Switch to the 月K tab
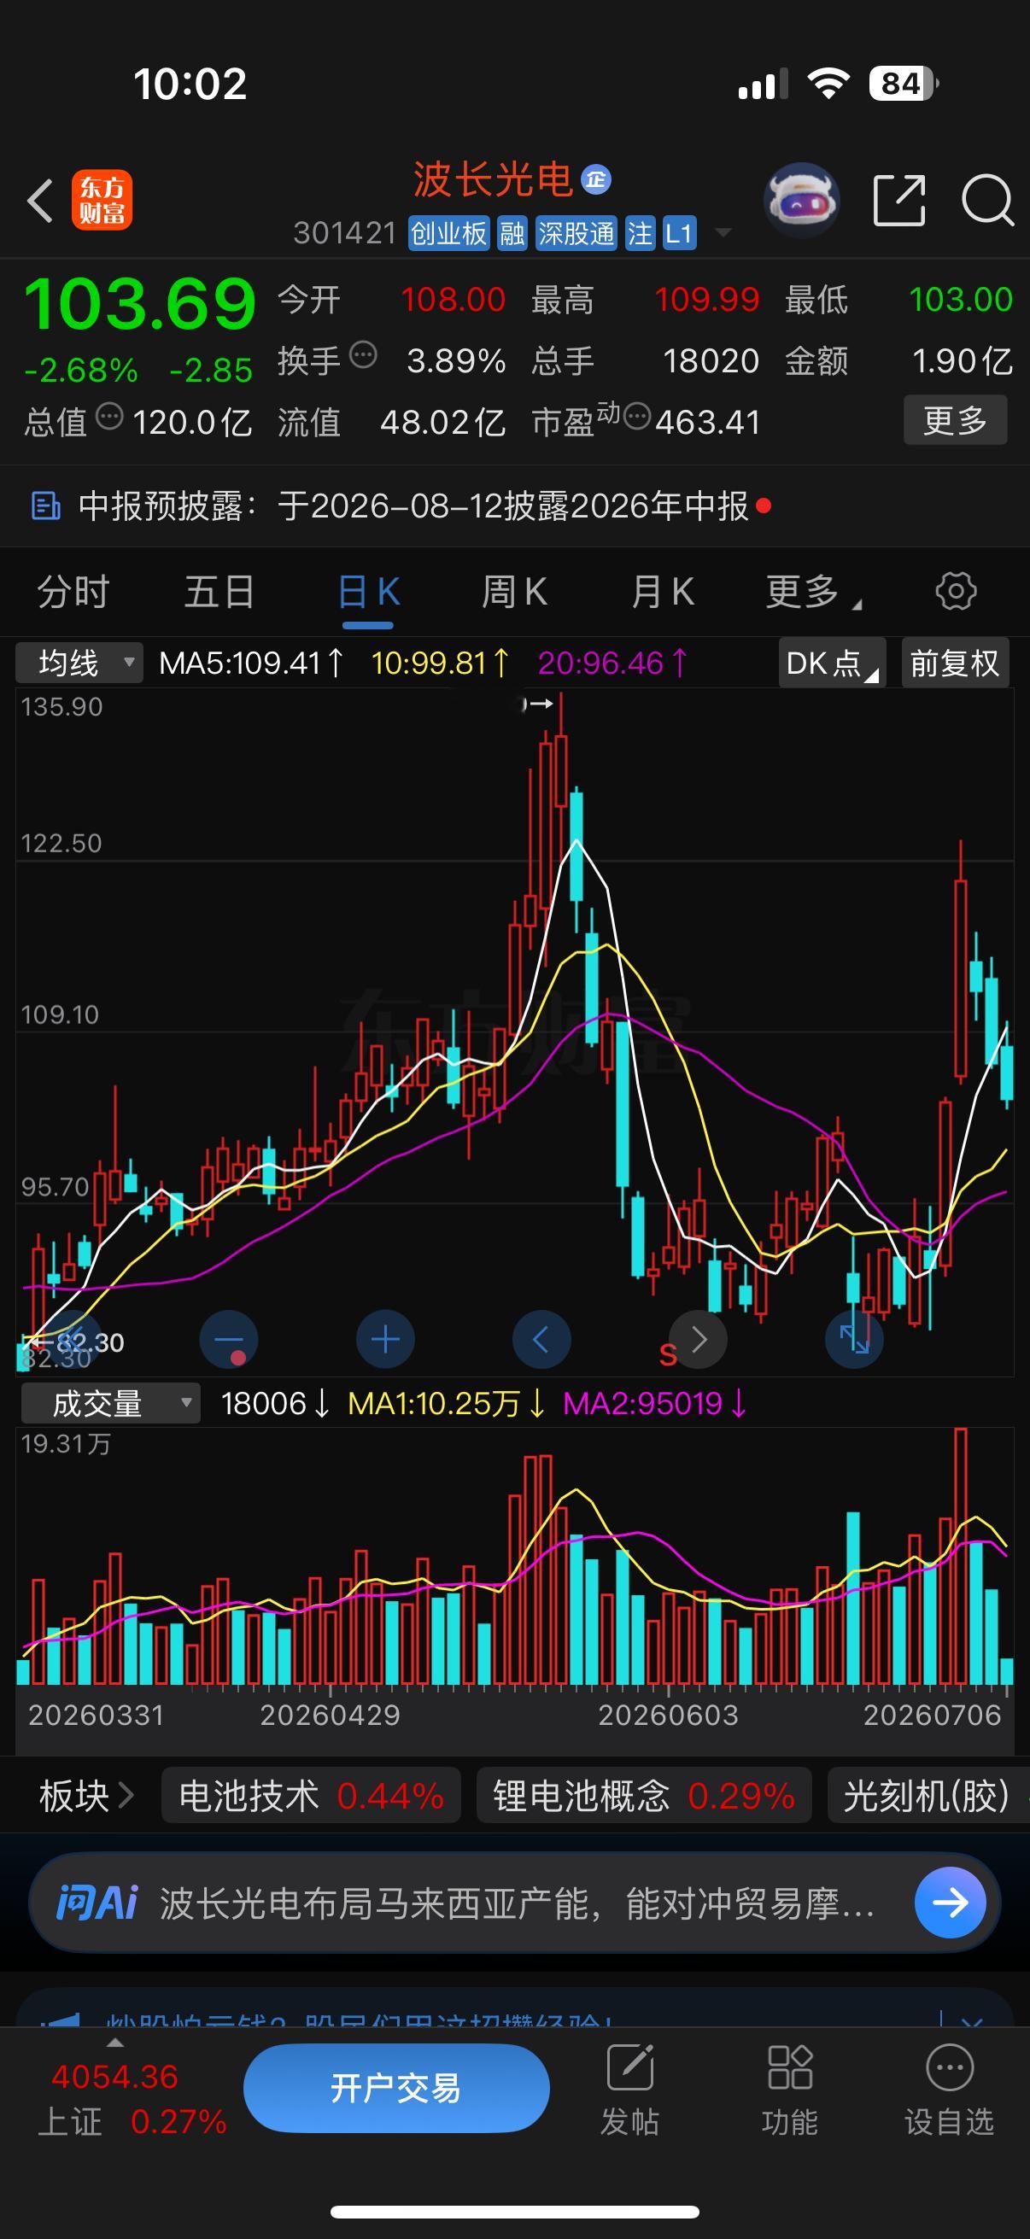Image resolution: width=1030 pixels, height=2239 pixels. (663, 592)
